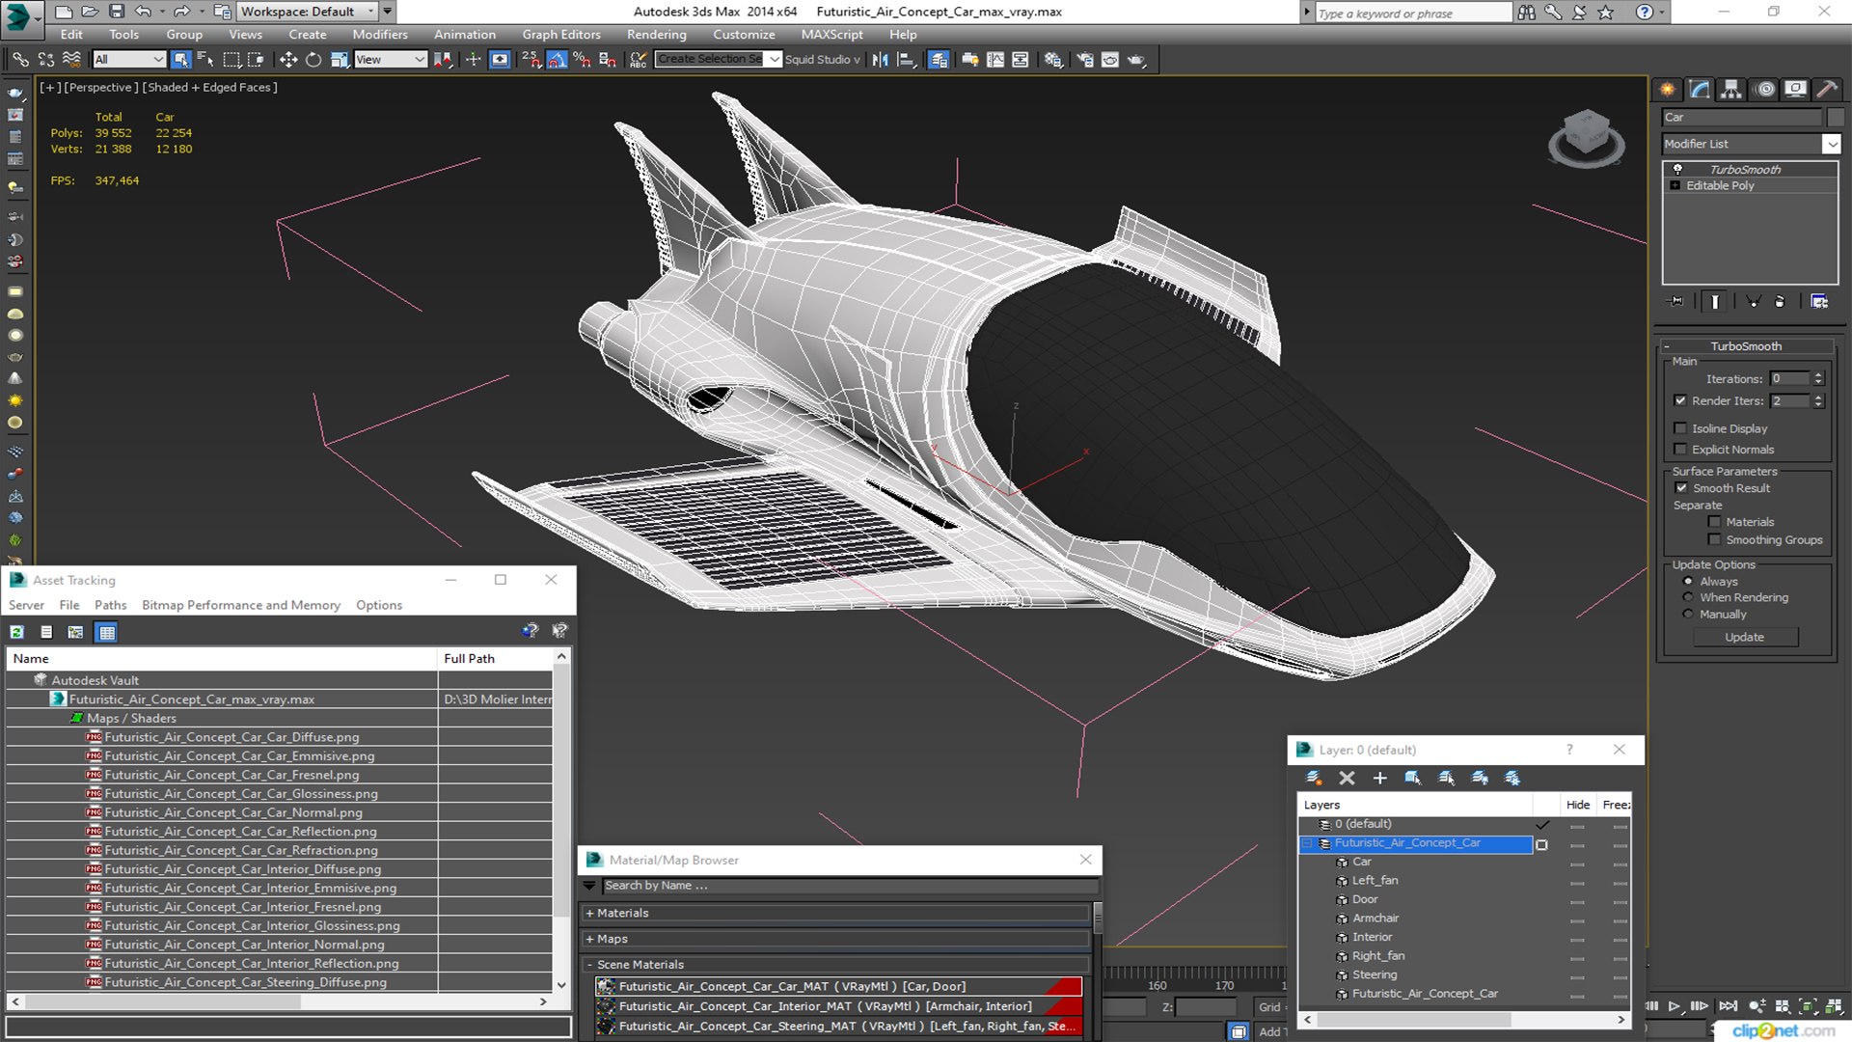1852x1042 pixels.
Task: Create new layer with plus icon
Action: (1379, 778)
